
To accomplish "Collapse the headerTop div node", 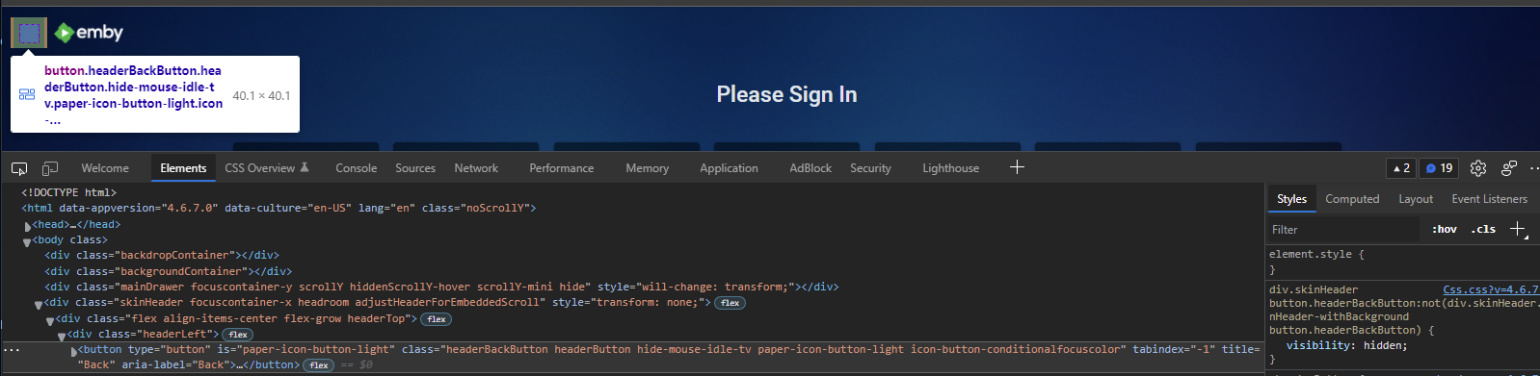I will [50, 320].
